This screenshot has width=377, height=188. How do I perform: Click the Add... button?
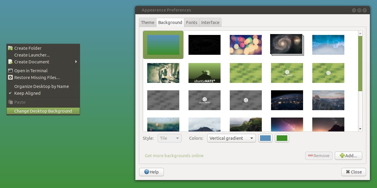(348, 156)
